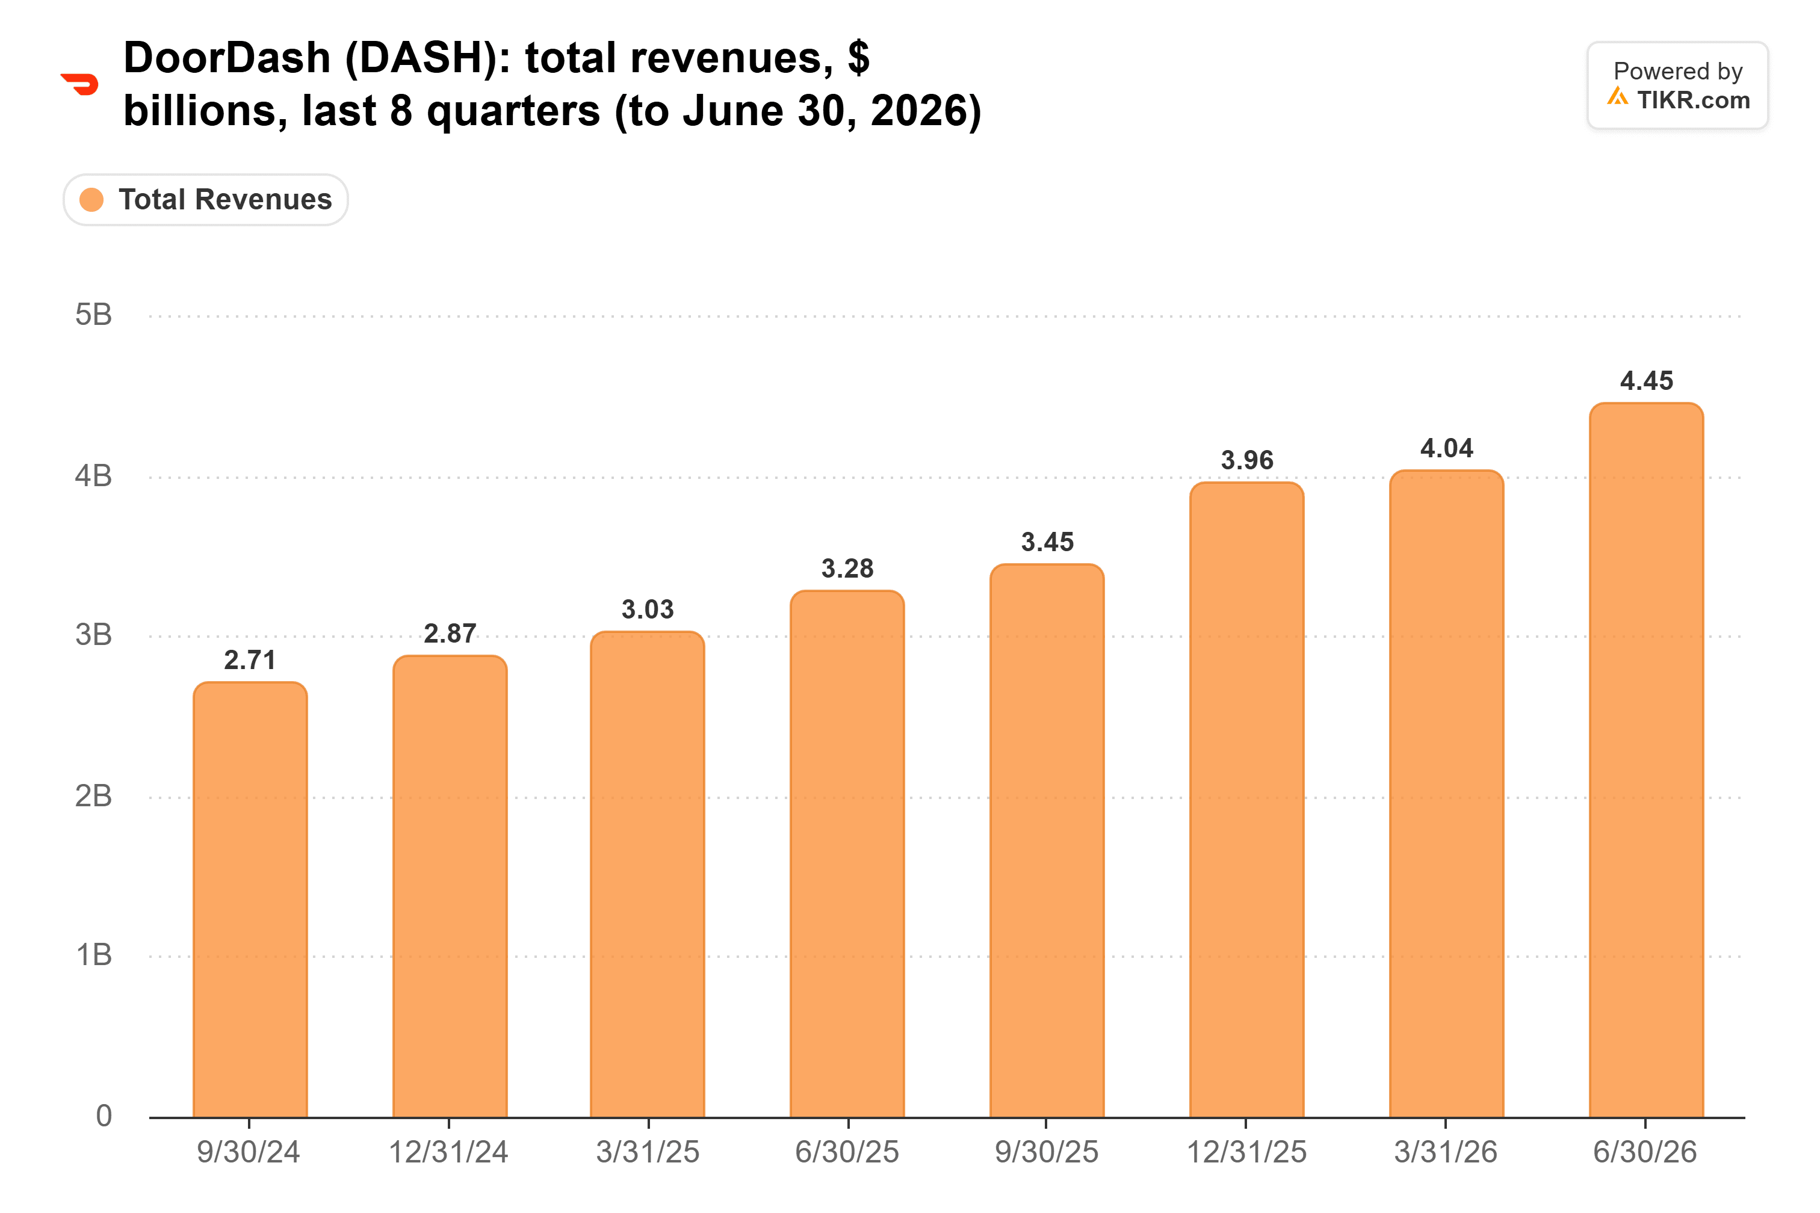Click the orange Total Revenues legend dot

[91, 200]
